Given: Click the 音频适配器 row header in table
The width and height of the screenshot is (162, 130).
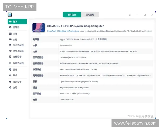Looking at the screenshot, I should tap(38, 63).
